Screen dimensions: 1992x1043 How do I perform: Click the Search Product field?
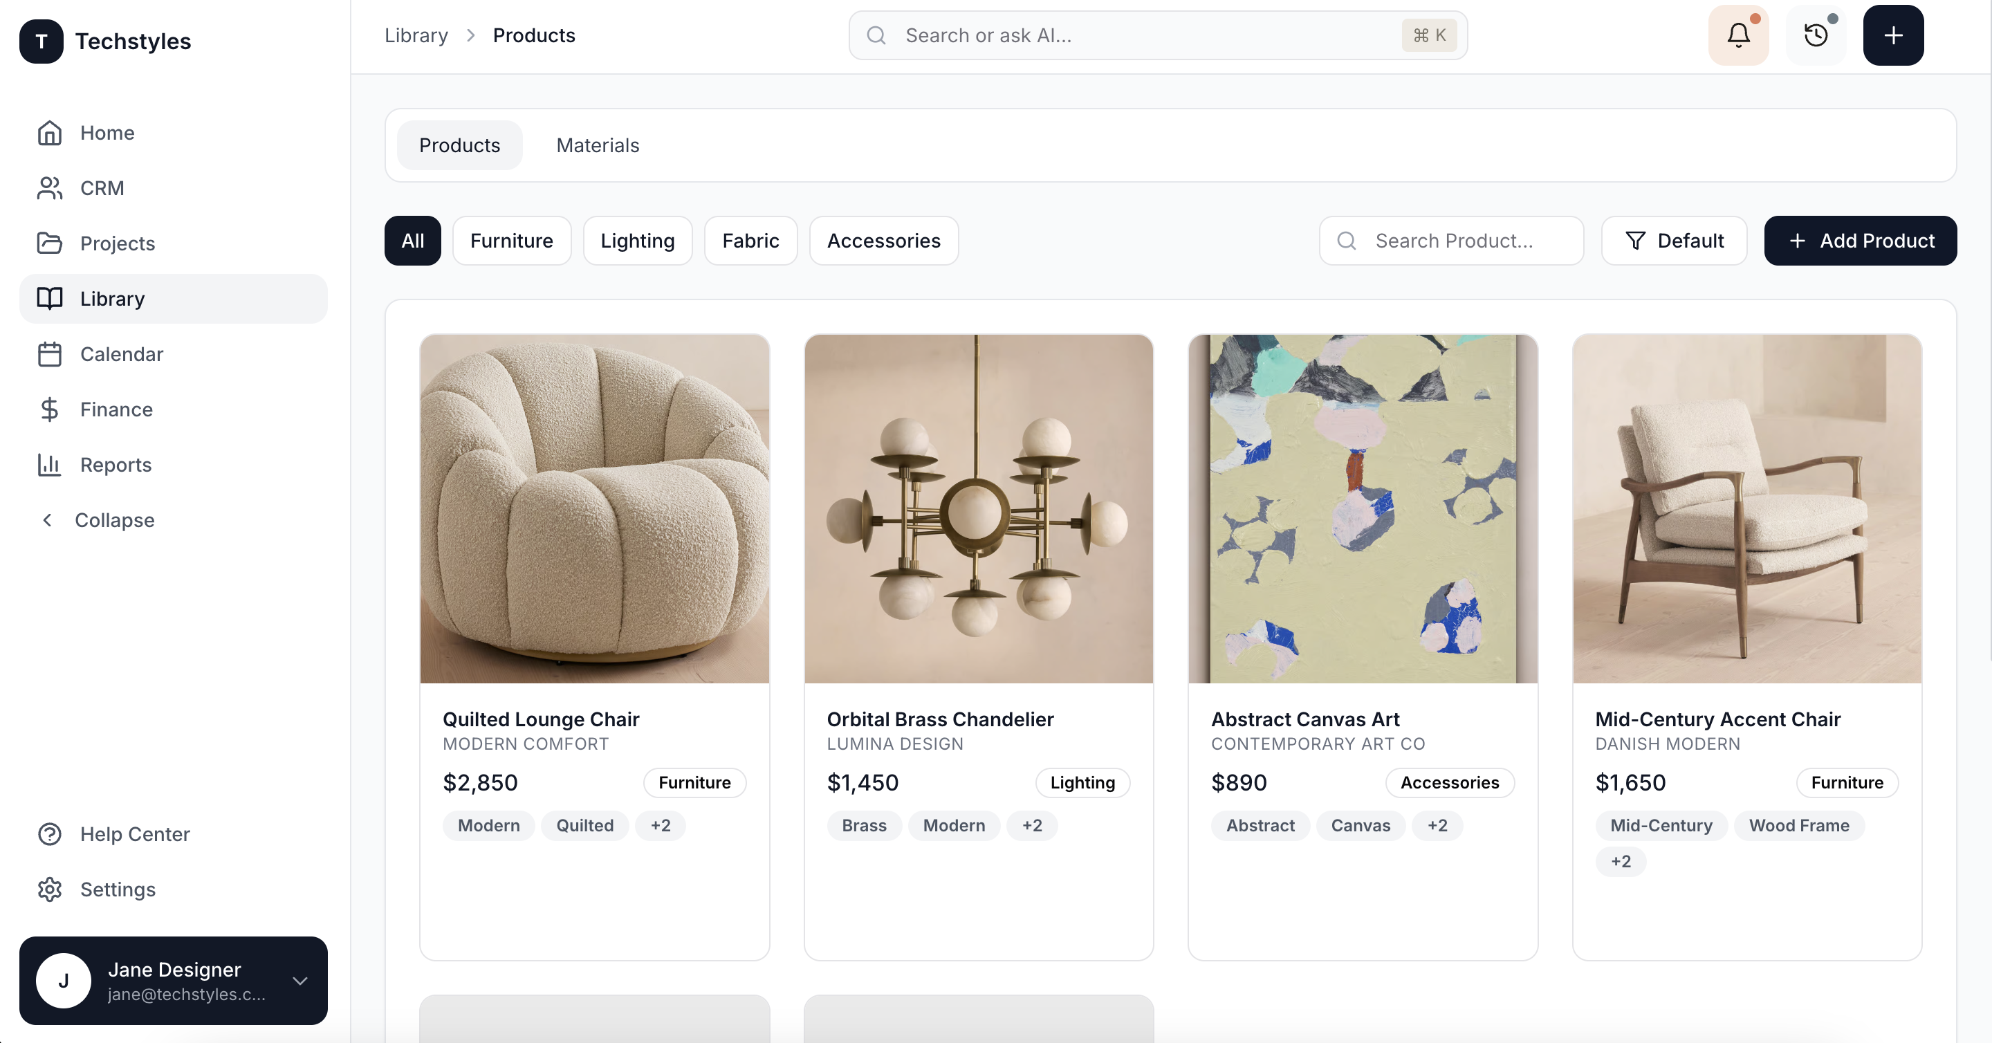(1452, 241)
